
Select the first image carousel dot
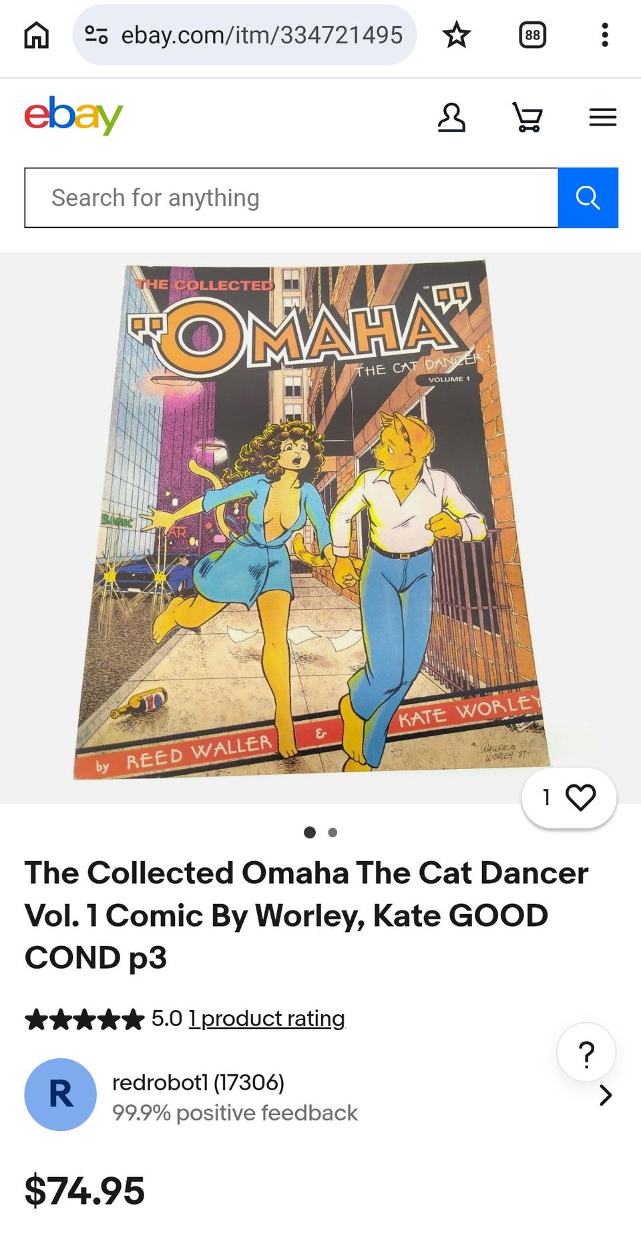pyautogui.click(x=310, y=832)
